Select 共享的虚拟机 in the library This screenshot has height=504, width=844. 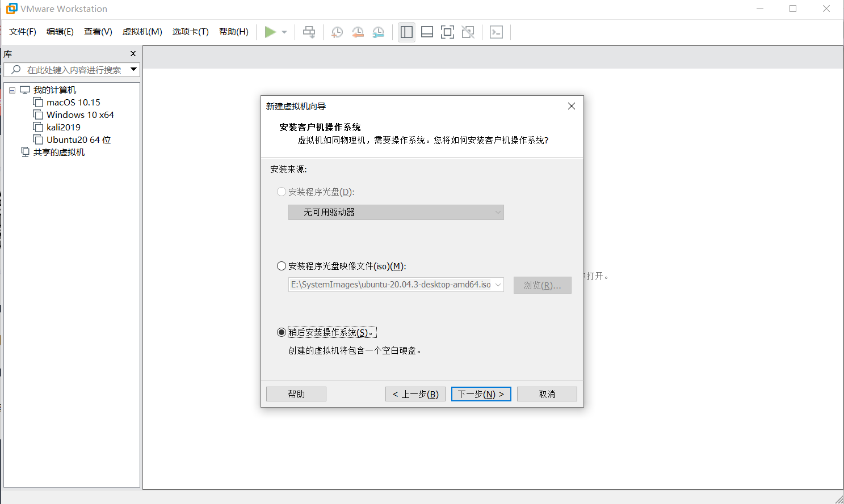pyautogui.click(x=58, y=153)
